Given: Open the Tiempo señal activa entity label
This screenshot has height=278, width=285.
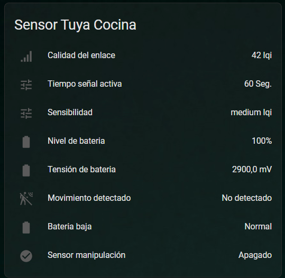Looking at the screenshot, I should click(85, 84).
